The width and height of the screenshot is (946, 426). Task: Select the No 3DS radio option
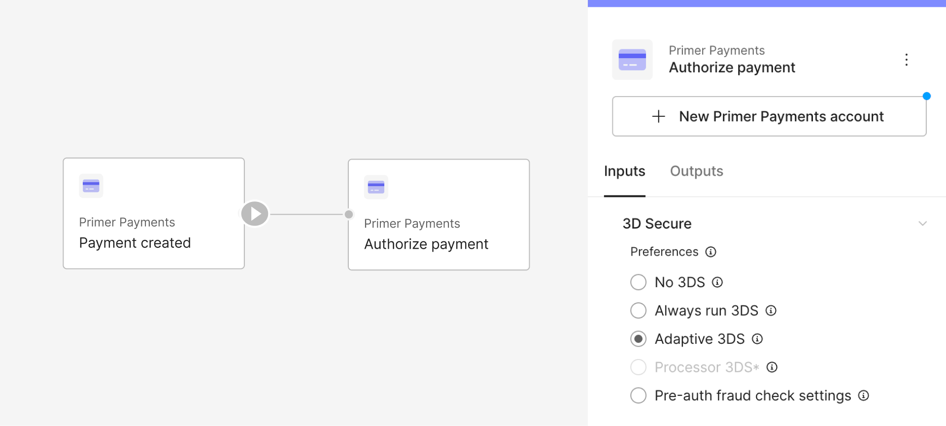tap(639, 282)
